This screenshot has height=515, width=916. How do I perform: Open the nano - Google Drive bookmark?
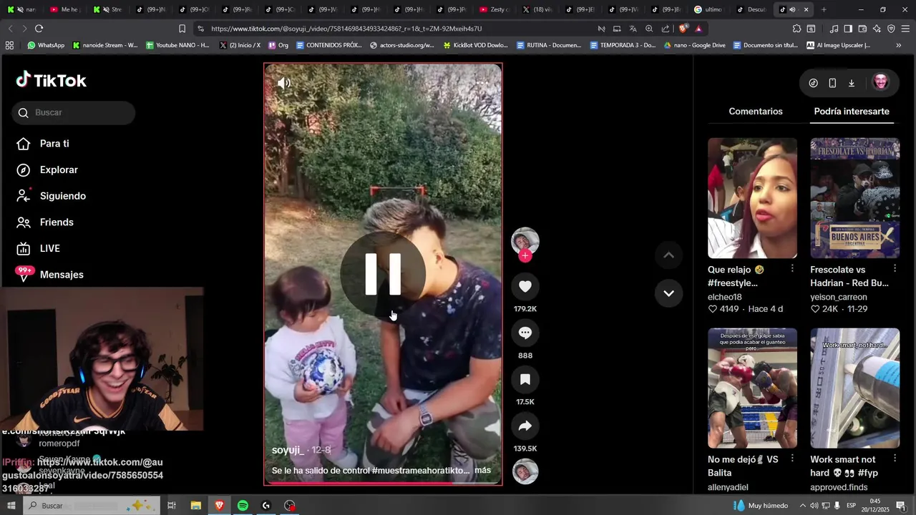click(694, 45)
